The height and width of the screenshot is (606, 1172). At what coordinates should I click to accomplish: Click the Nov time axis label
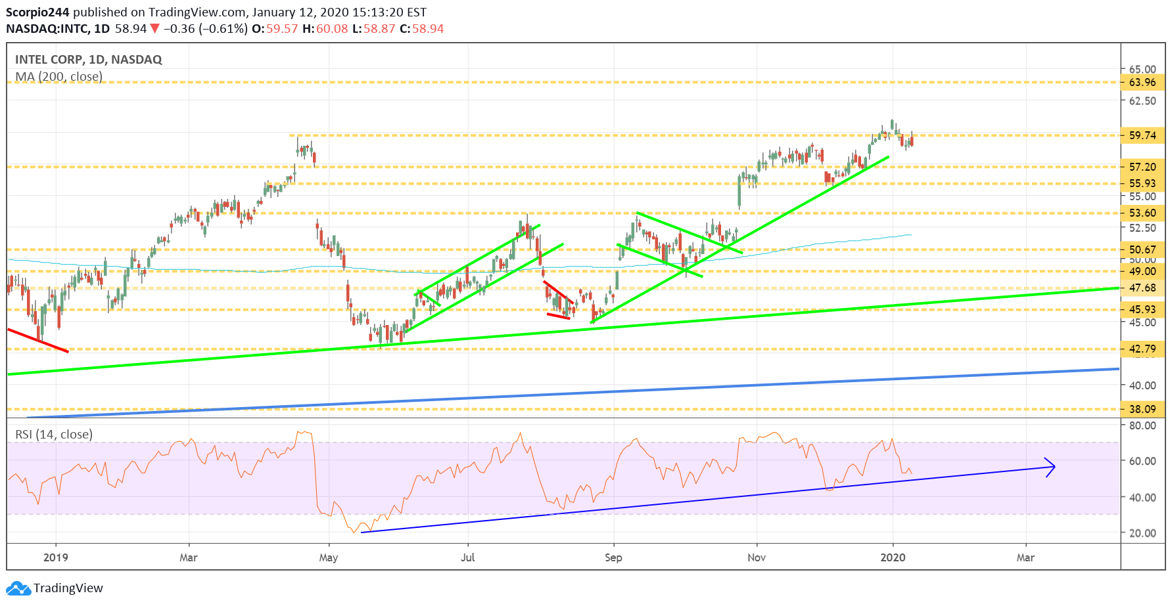pos(757,558)
